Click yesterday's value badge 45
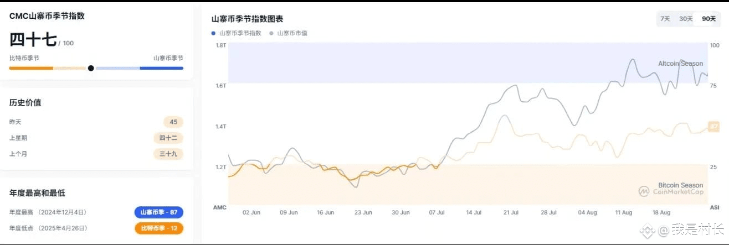The width and height of the screenshot is (729, 245). point(173,122)
